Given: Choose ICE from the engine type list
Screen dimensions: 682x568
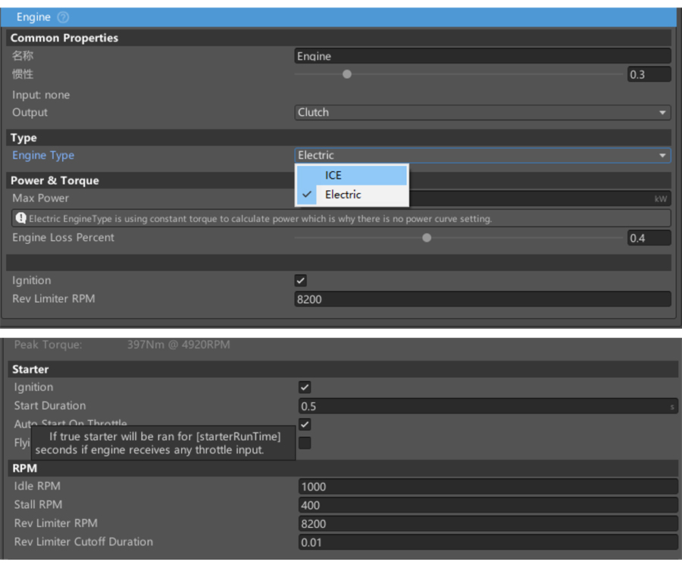Looking at the screenshot, I should tap(352, 175).
